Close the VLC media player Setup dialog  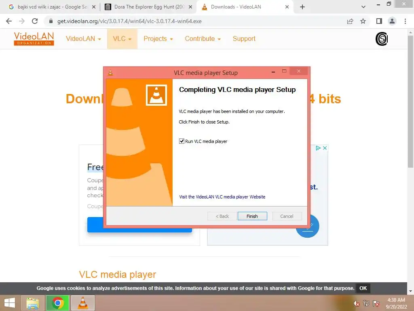pyautogui.click(x=299, y=71)
